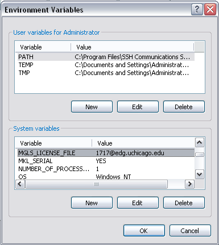Click the system variables scroll up arrow
219x245 pixels.
coord(200,143)
